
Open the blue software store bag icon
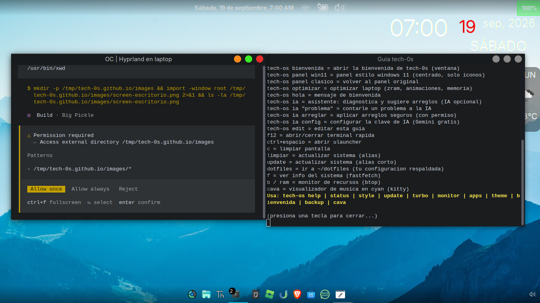[311, 294]
